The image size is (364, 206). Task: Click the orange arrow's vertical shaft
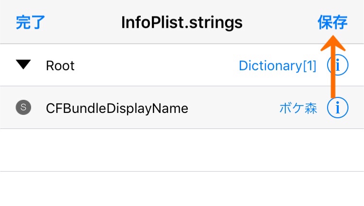(333, 74)
